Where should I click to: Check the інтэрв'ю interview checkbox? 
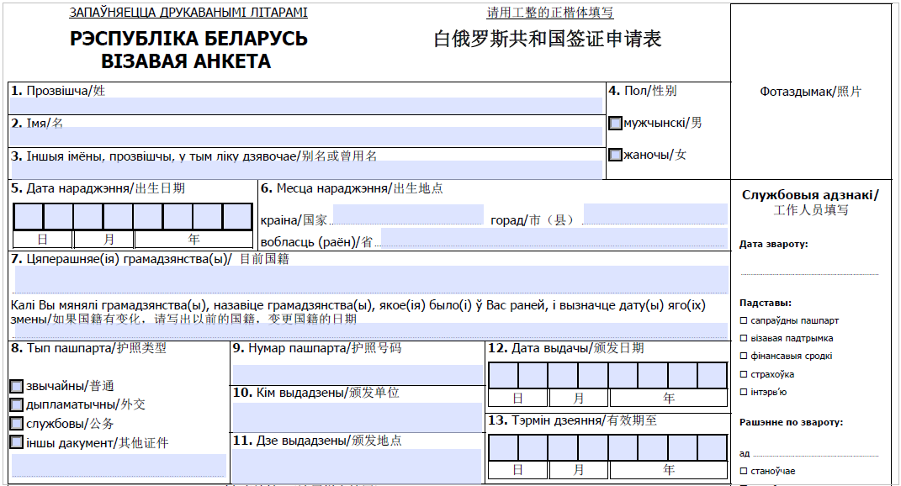tap(744, 392)
